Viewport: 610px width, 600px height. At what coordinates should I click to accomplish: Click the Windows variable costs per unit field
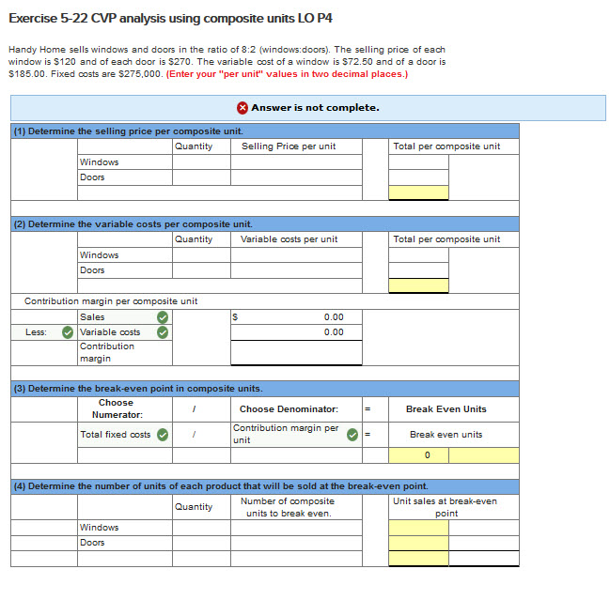click(x=296, y=254)
